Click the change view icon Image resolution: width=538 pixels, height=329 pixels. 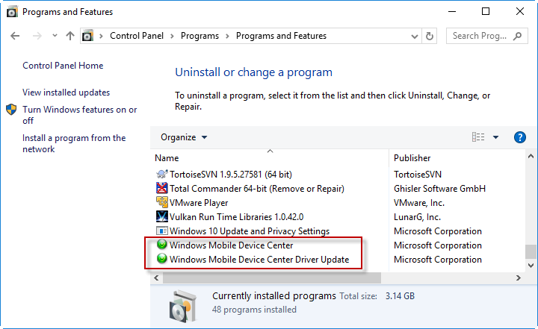pyautogui.click(x=478, y=137)
